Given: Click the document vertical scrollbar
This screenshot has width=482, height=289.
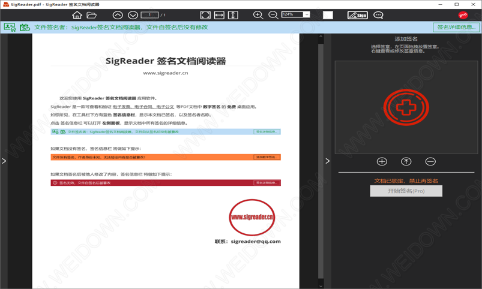Looking at the screenshot, I should coord(321,161).
